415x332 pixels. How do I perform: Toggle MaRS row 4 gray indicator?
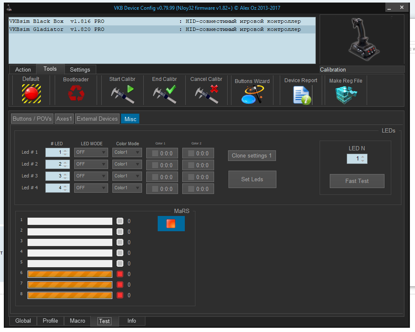coord(120,253)
